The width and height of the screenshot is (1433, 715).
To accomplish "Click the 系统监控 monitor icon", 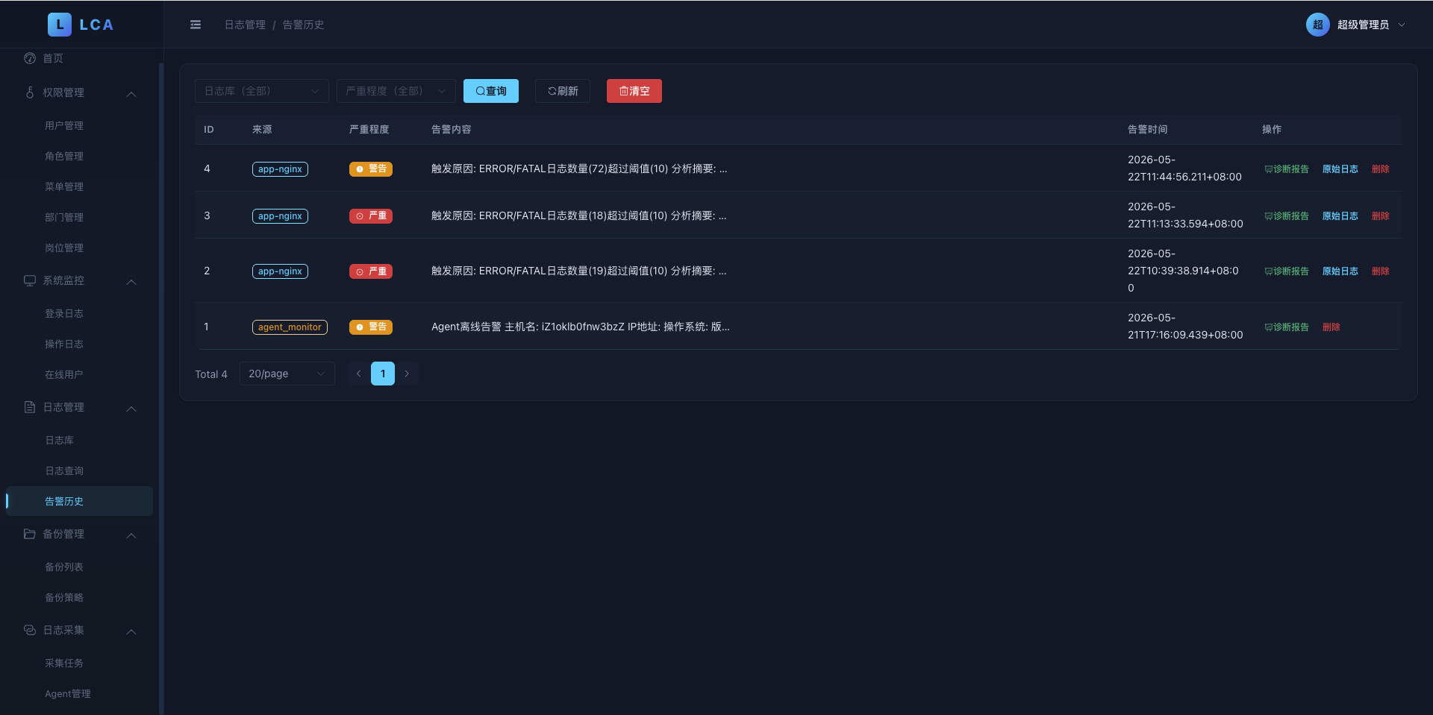I will [30, 280].
